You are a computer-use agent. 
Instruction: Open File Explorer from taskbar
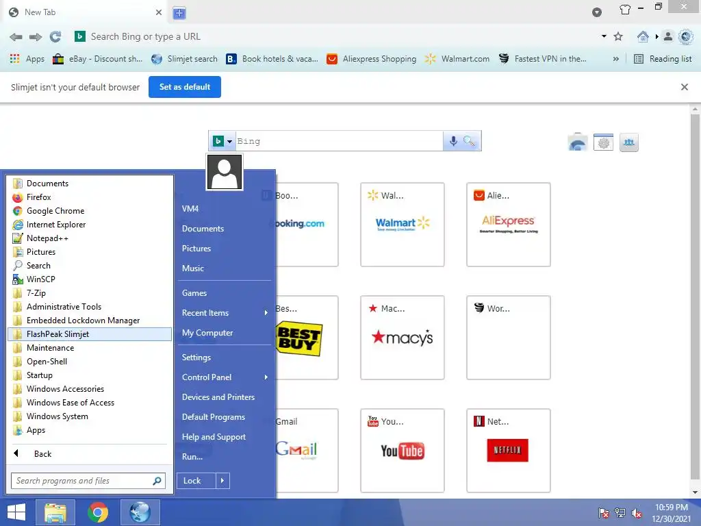pos(55,512)
